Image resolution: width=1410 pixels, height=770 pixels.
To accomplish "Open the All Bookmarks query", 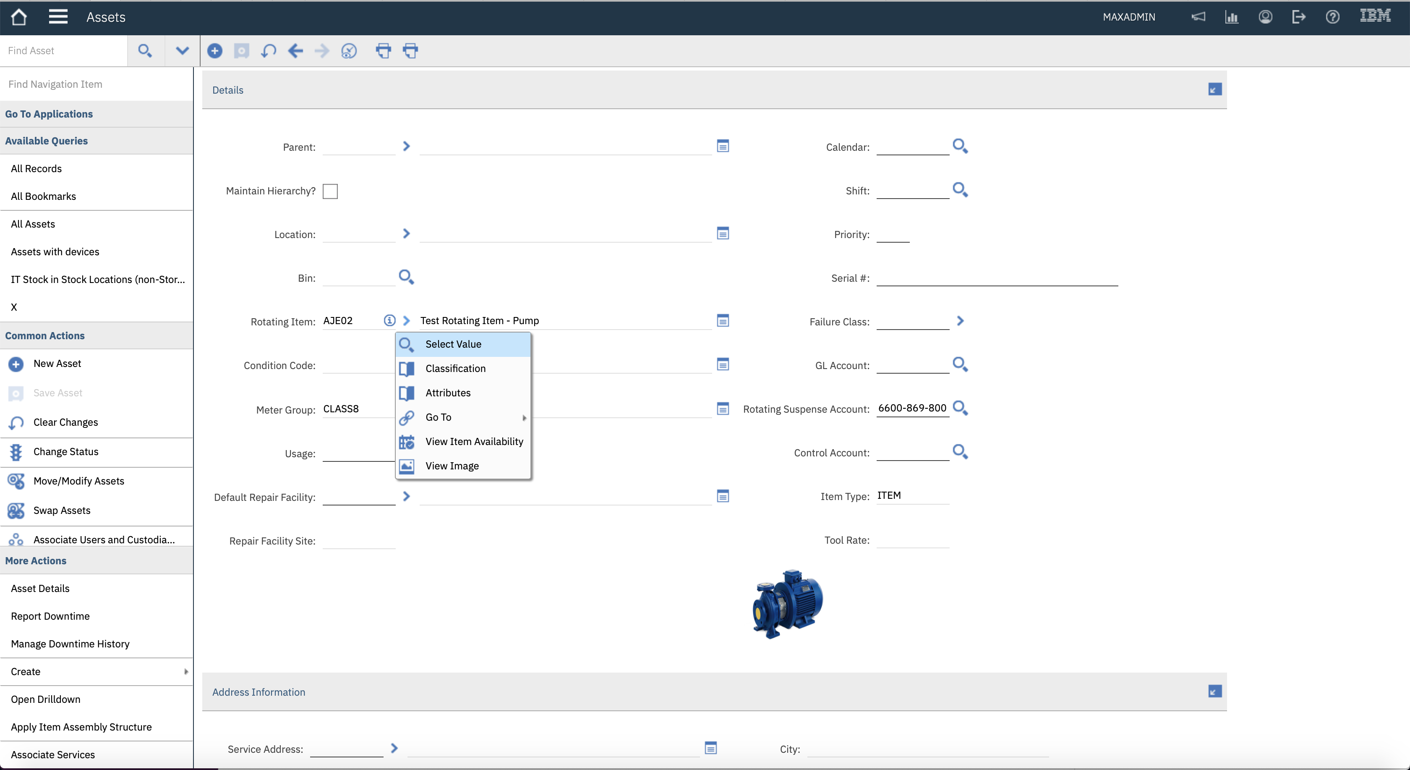I will click(x=43, y=196).
